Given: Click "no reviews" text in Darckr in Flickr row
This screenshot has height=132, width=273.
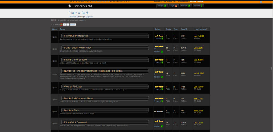Looking at the screenshot, I should pyautogui.click(x=159, y=112).
